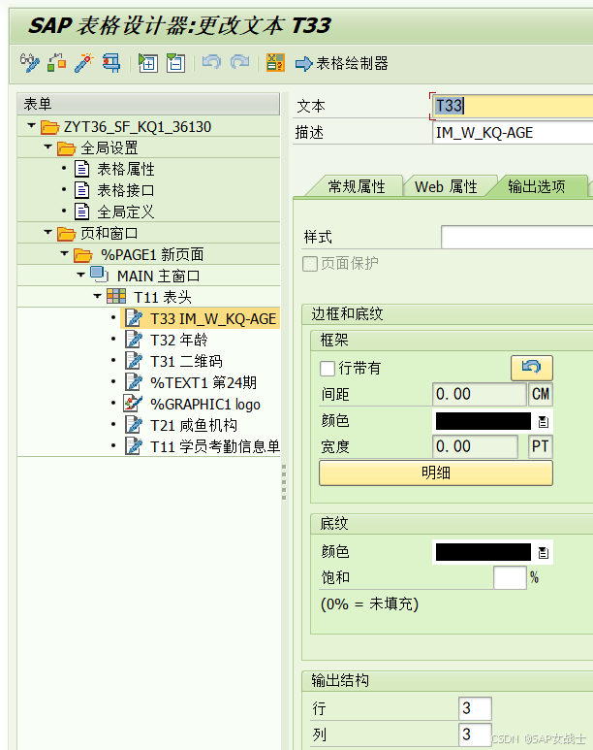Collapse the ZYT36_SF_KQ1_36130 form node
The height and width of the screenshot is (750, 593).
[32, 126]
